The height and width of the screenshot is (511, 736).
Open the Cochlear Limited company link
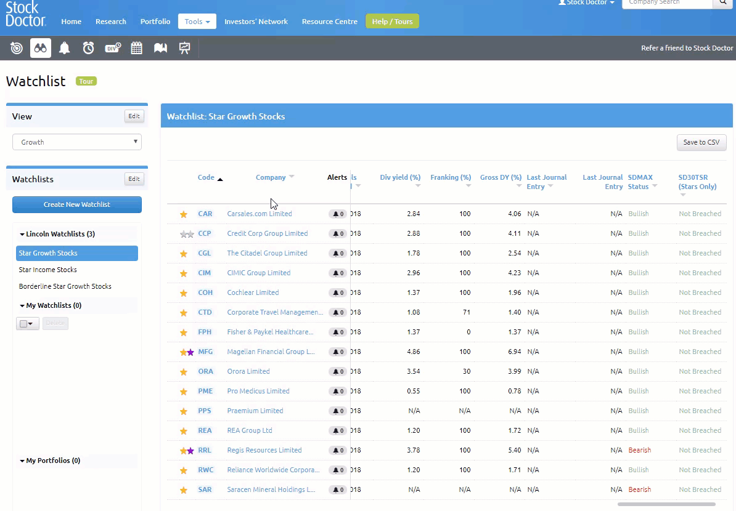[253, 292]
